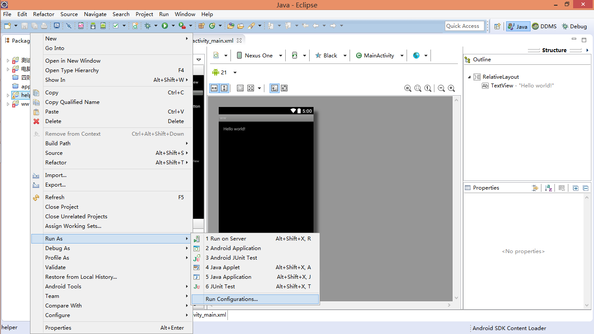Choose Run Configurations... from the submenu

coord(232,299)
